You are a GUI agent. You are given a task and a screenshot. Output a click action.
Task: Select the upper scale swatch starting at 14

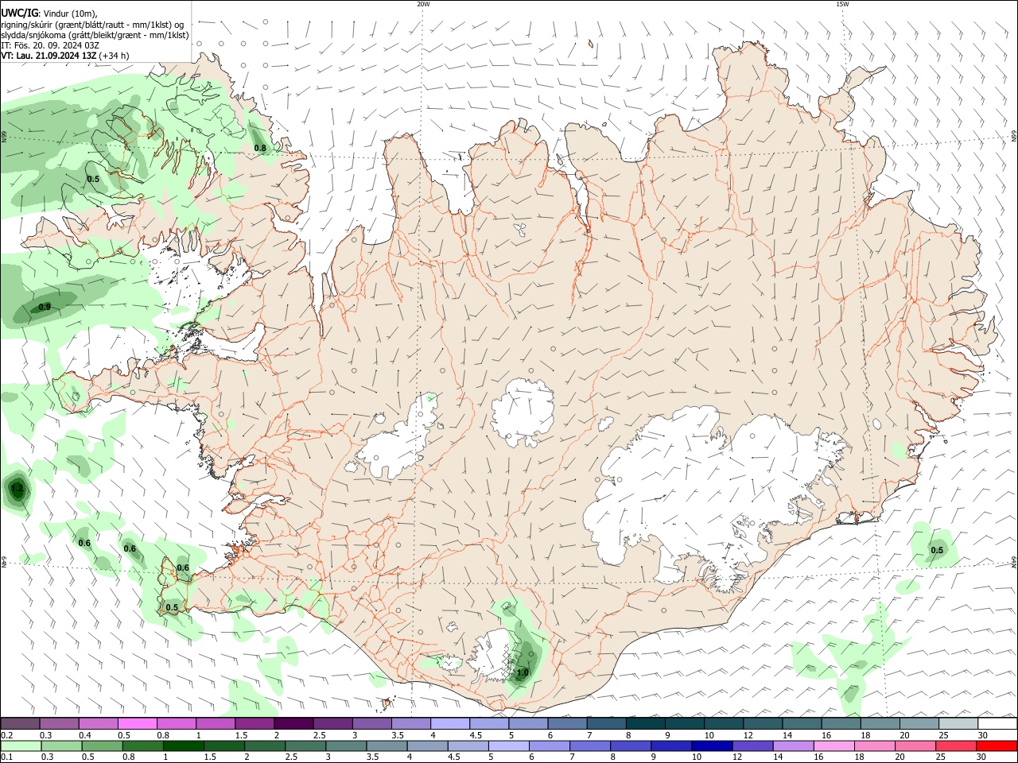(x=801, y=723)
